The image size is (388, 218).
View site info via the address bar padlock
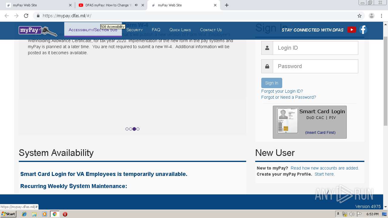tap(38, 16)
